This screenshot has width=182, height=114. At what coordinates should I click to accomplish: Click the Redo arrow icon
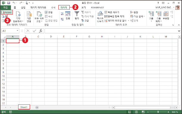point(21,3)
